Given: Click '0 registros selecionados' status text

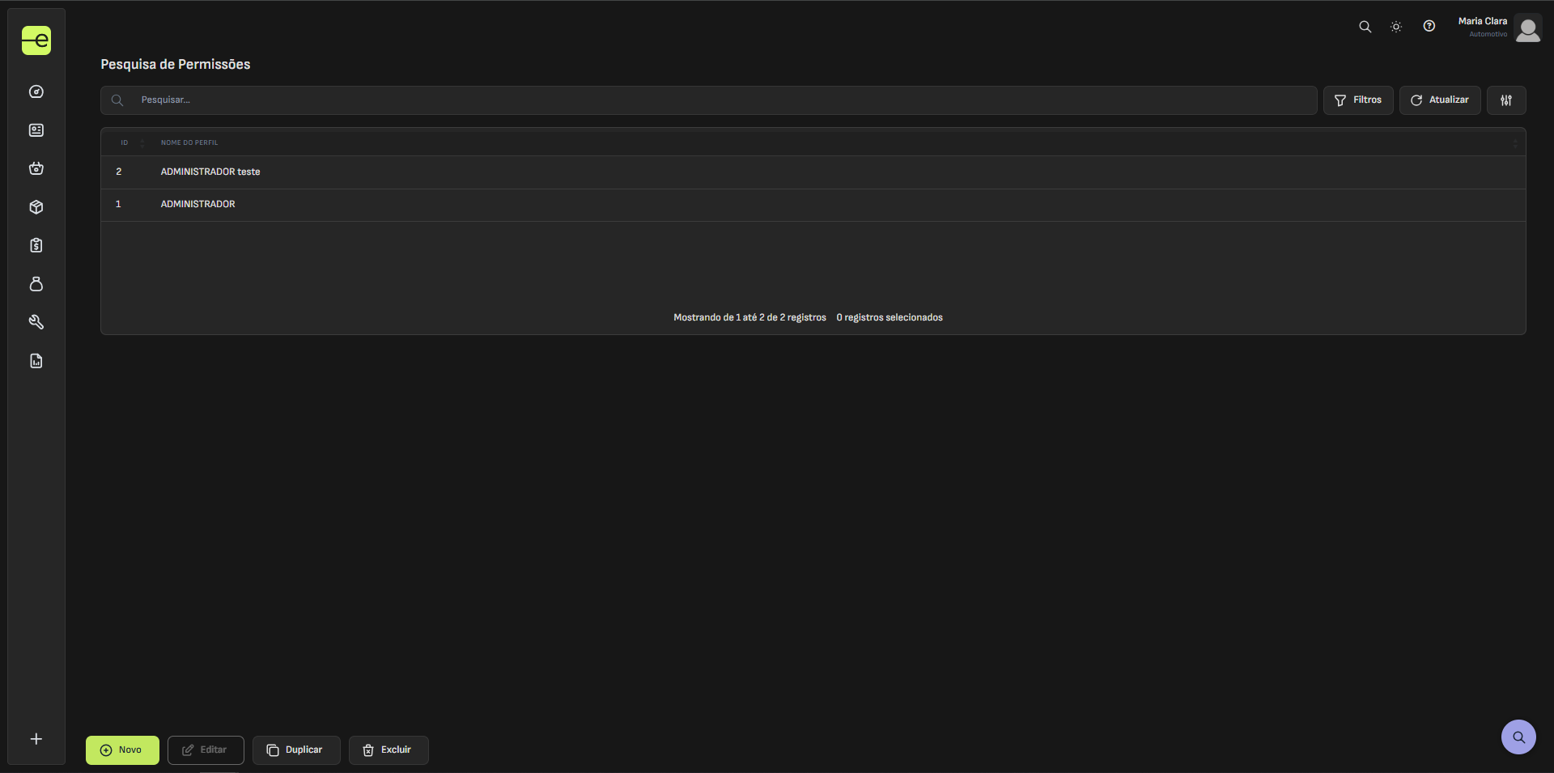Looking at the screenshot, I should pos(890,317).
